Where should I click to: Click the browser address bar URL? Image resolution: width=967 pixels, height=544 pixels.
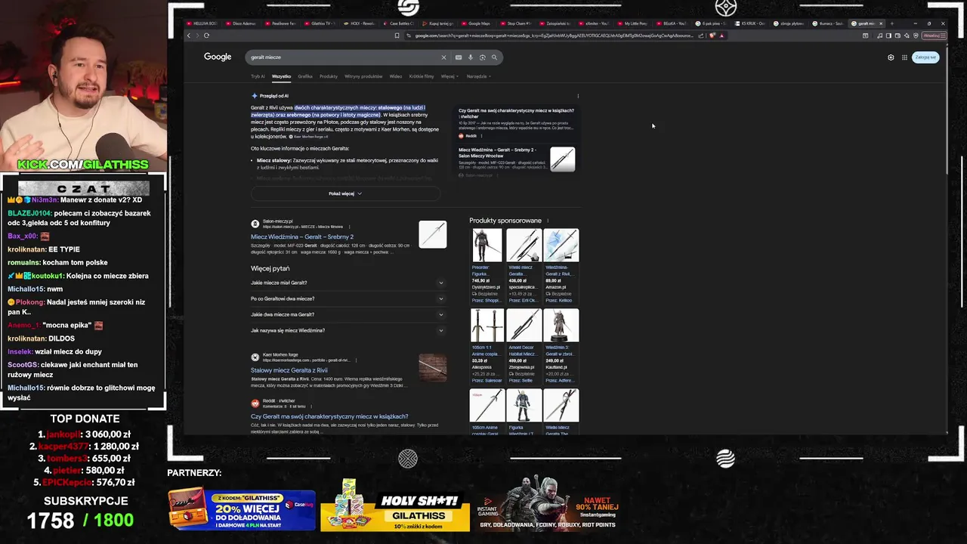553,36
